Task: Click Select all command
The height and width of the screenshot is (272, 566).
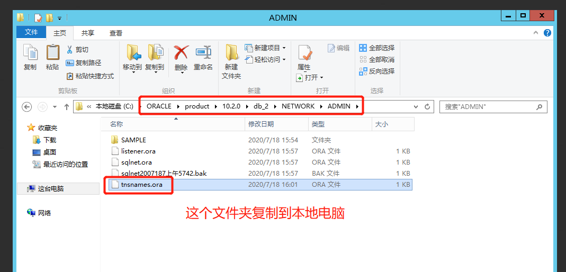Action: click(x=377, y=48)
